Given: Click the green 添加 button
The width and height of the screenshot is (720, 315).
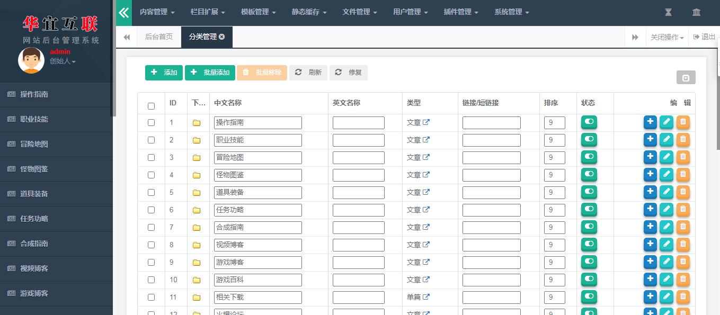Looking at the screenshot, I should coord(164,73).
